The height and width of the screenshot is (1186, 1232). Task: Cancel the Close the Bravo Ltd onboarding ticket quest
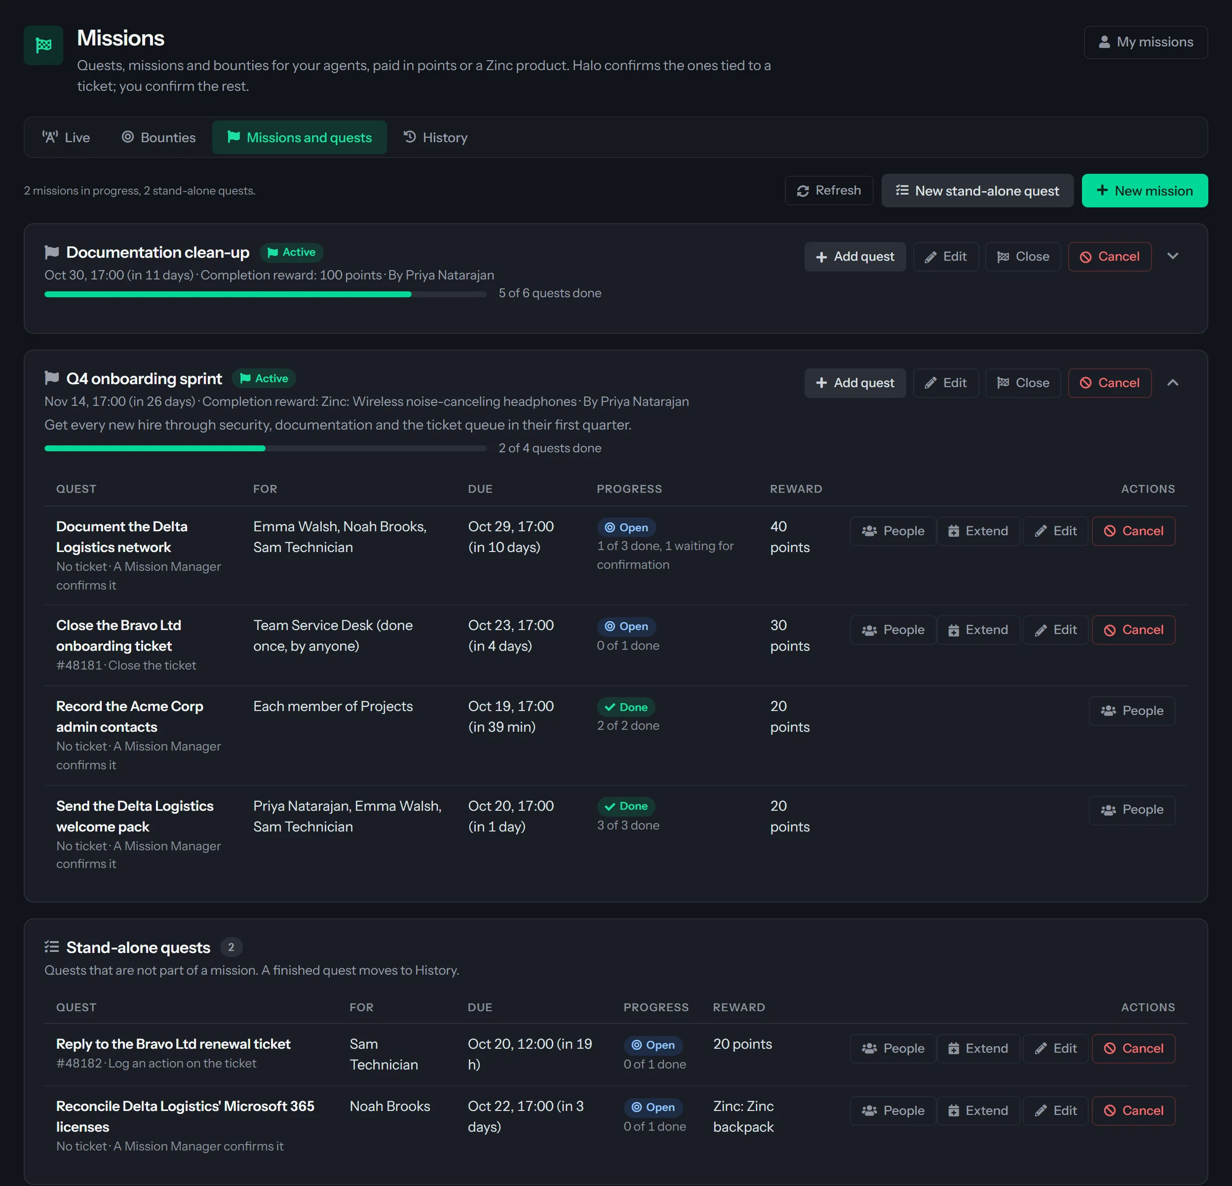click(1133, 630)
